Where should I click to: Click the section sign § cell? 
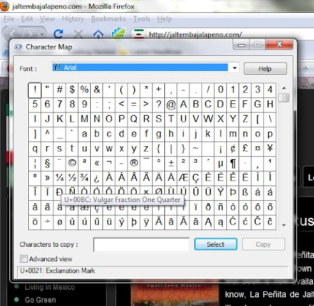tap(47, 163)
